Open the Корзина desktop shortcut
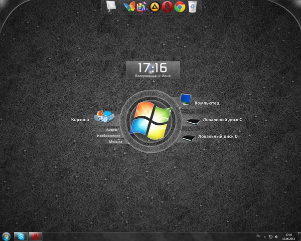Viewport: 301px width, 241px height. pyautogui.click(x=80, y=120)
